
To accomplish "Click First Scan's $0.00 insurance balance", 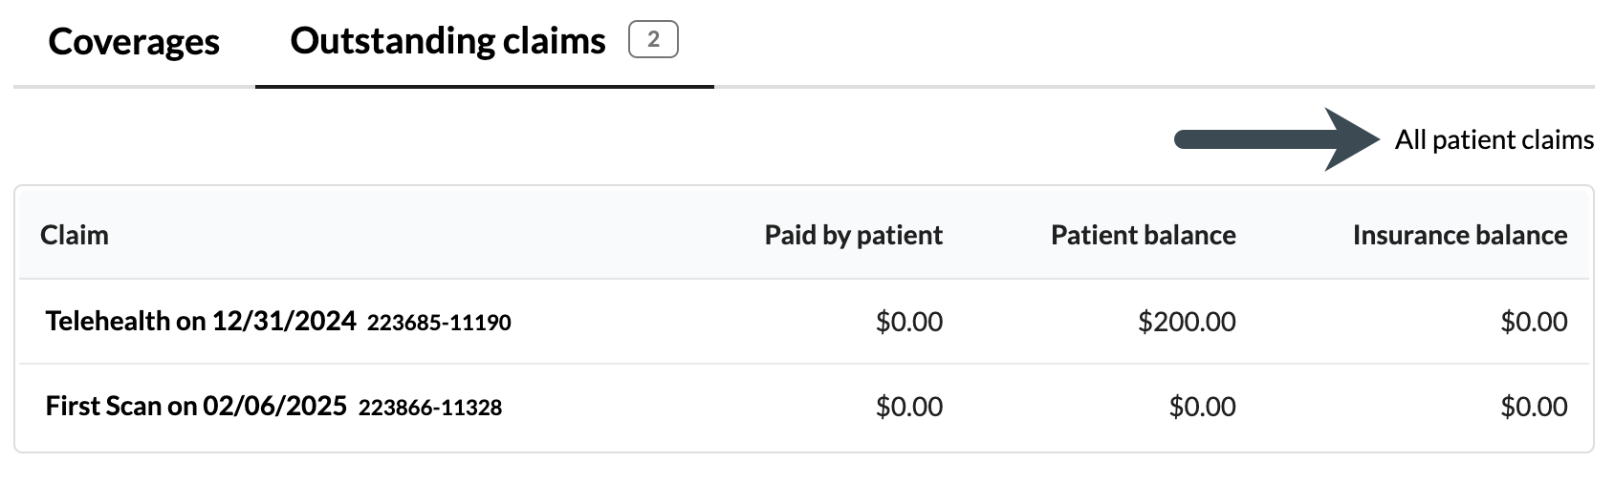I will [x=1534, y=408].
